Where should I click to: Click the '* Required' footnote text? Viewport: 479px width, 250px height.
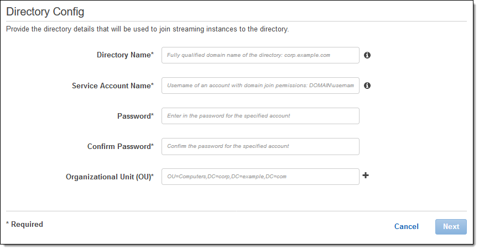pos(24,225)
